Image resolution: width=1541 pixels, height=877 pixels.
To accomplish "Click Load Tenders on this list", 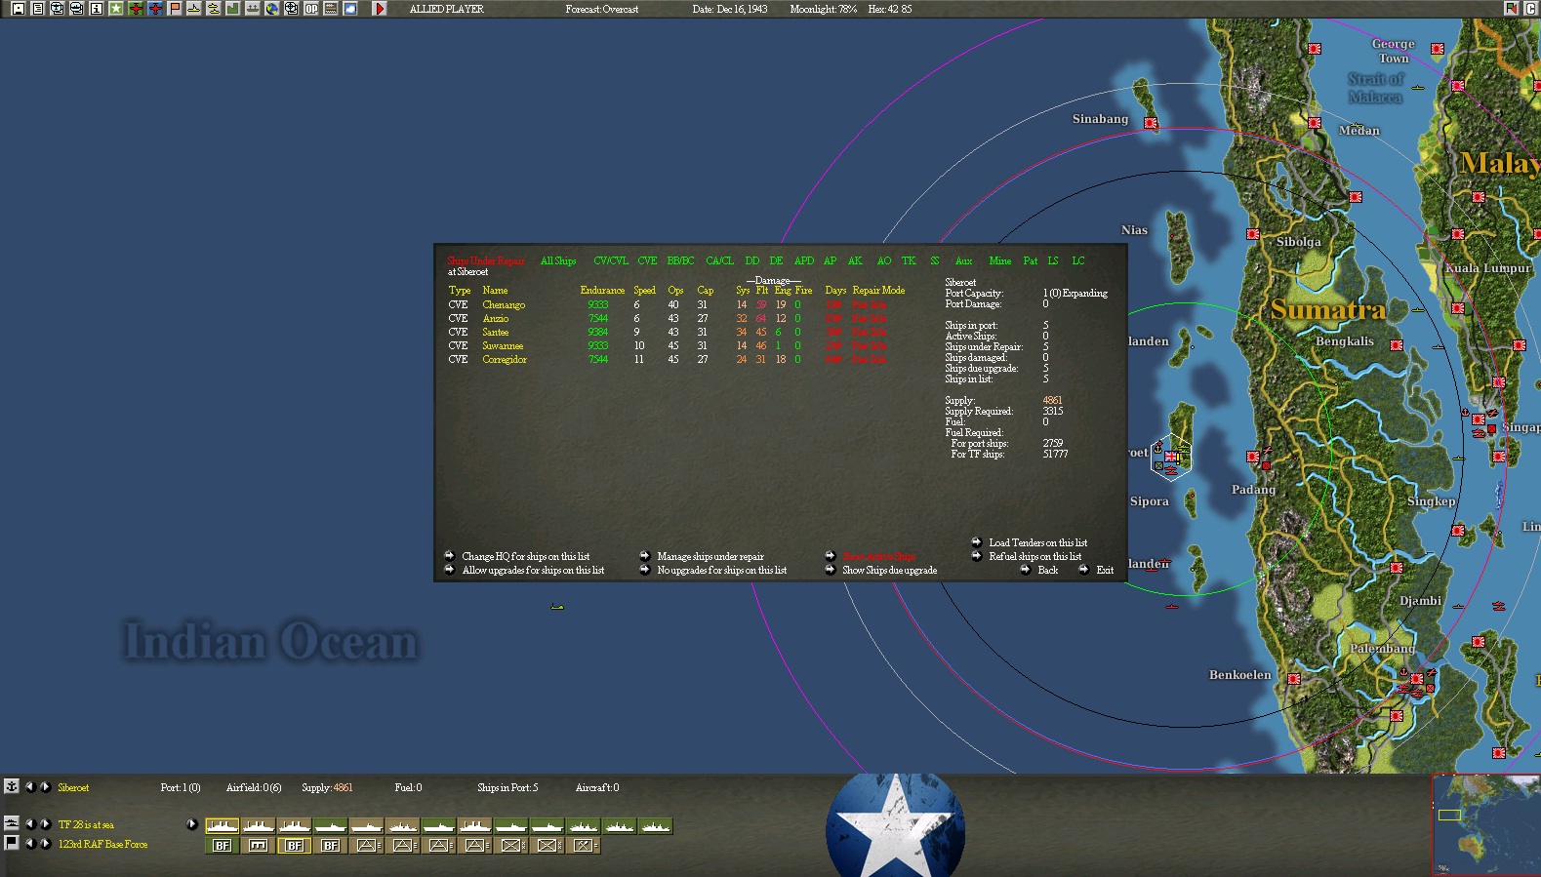I will click(x=1037, y=542).
